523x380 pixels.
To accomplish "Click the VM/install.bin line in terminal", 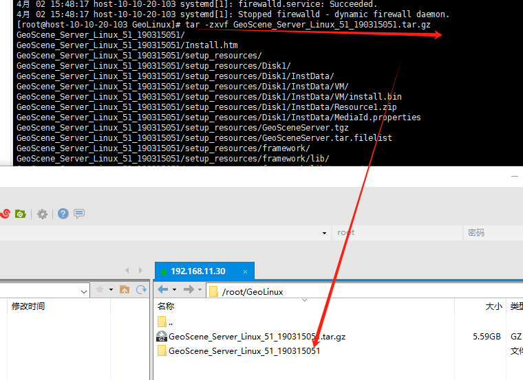I will [x=209, y=97].
